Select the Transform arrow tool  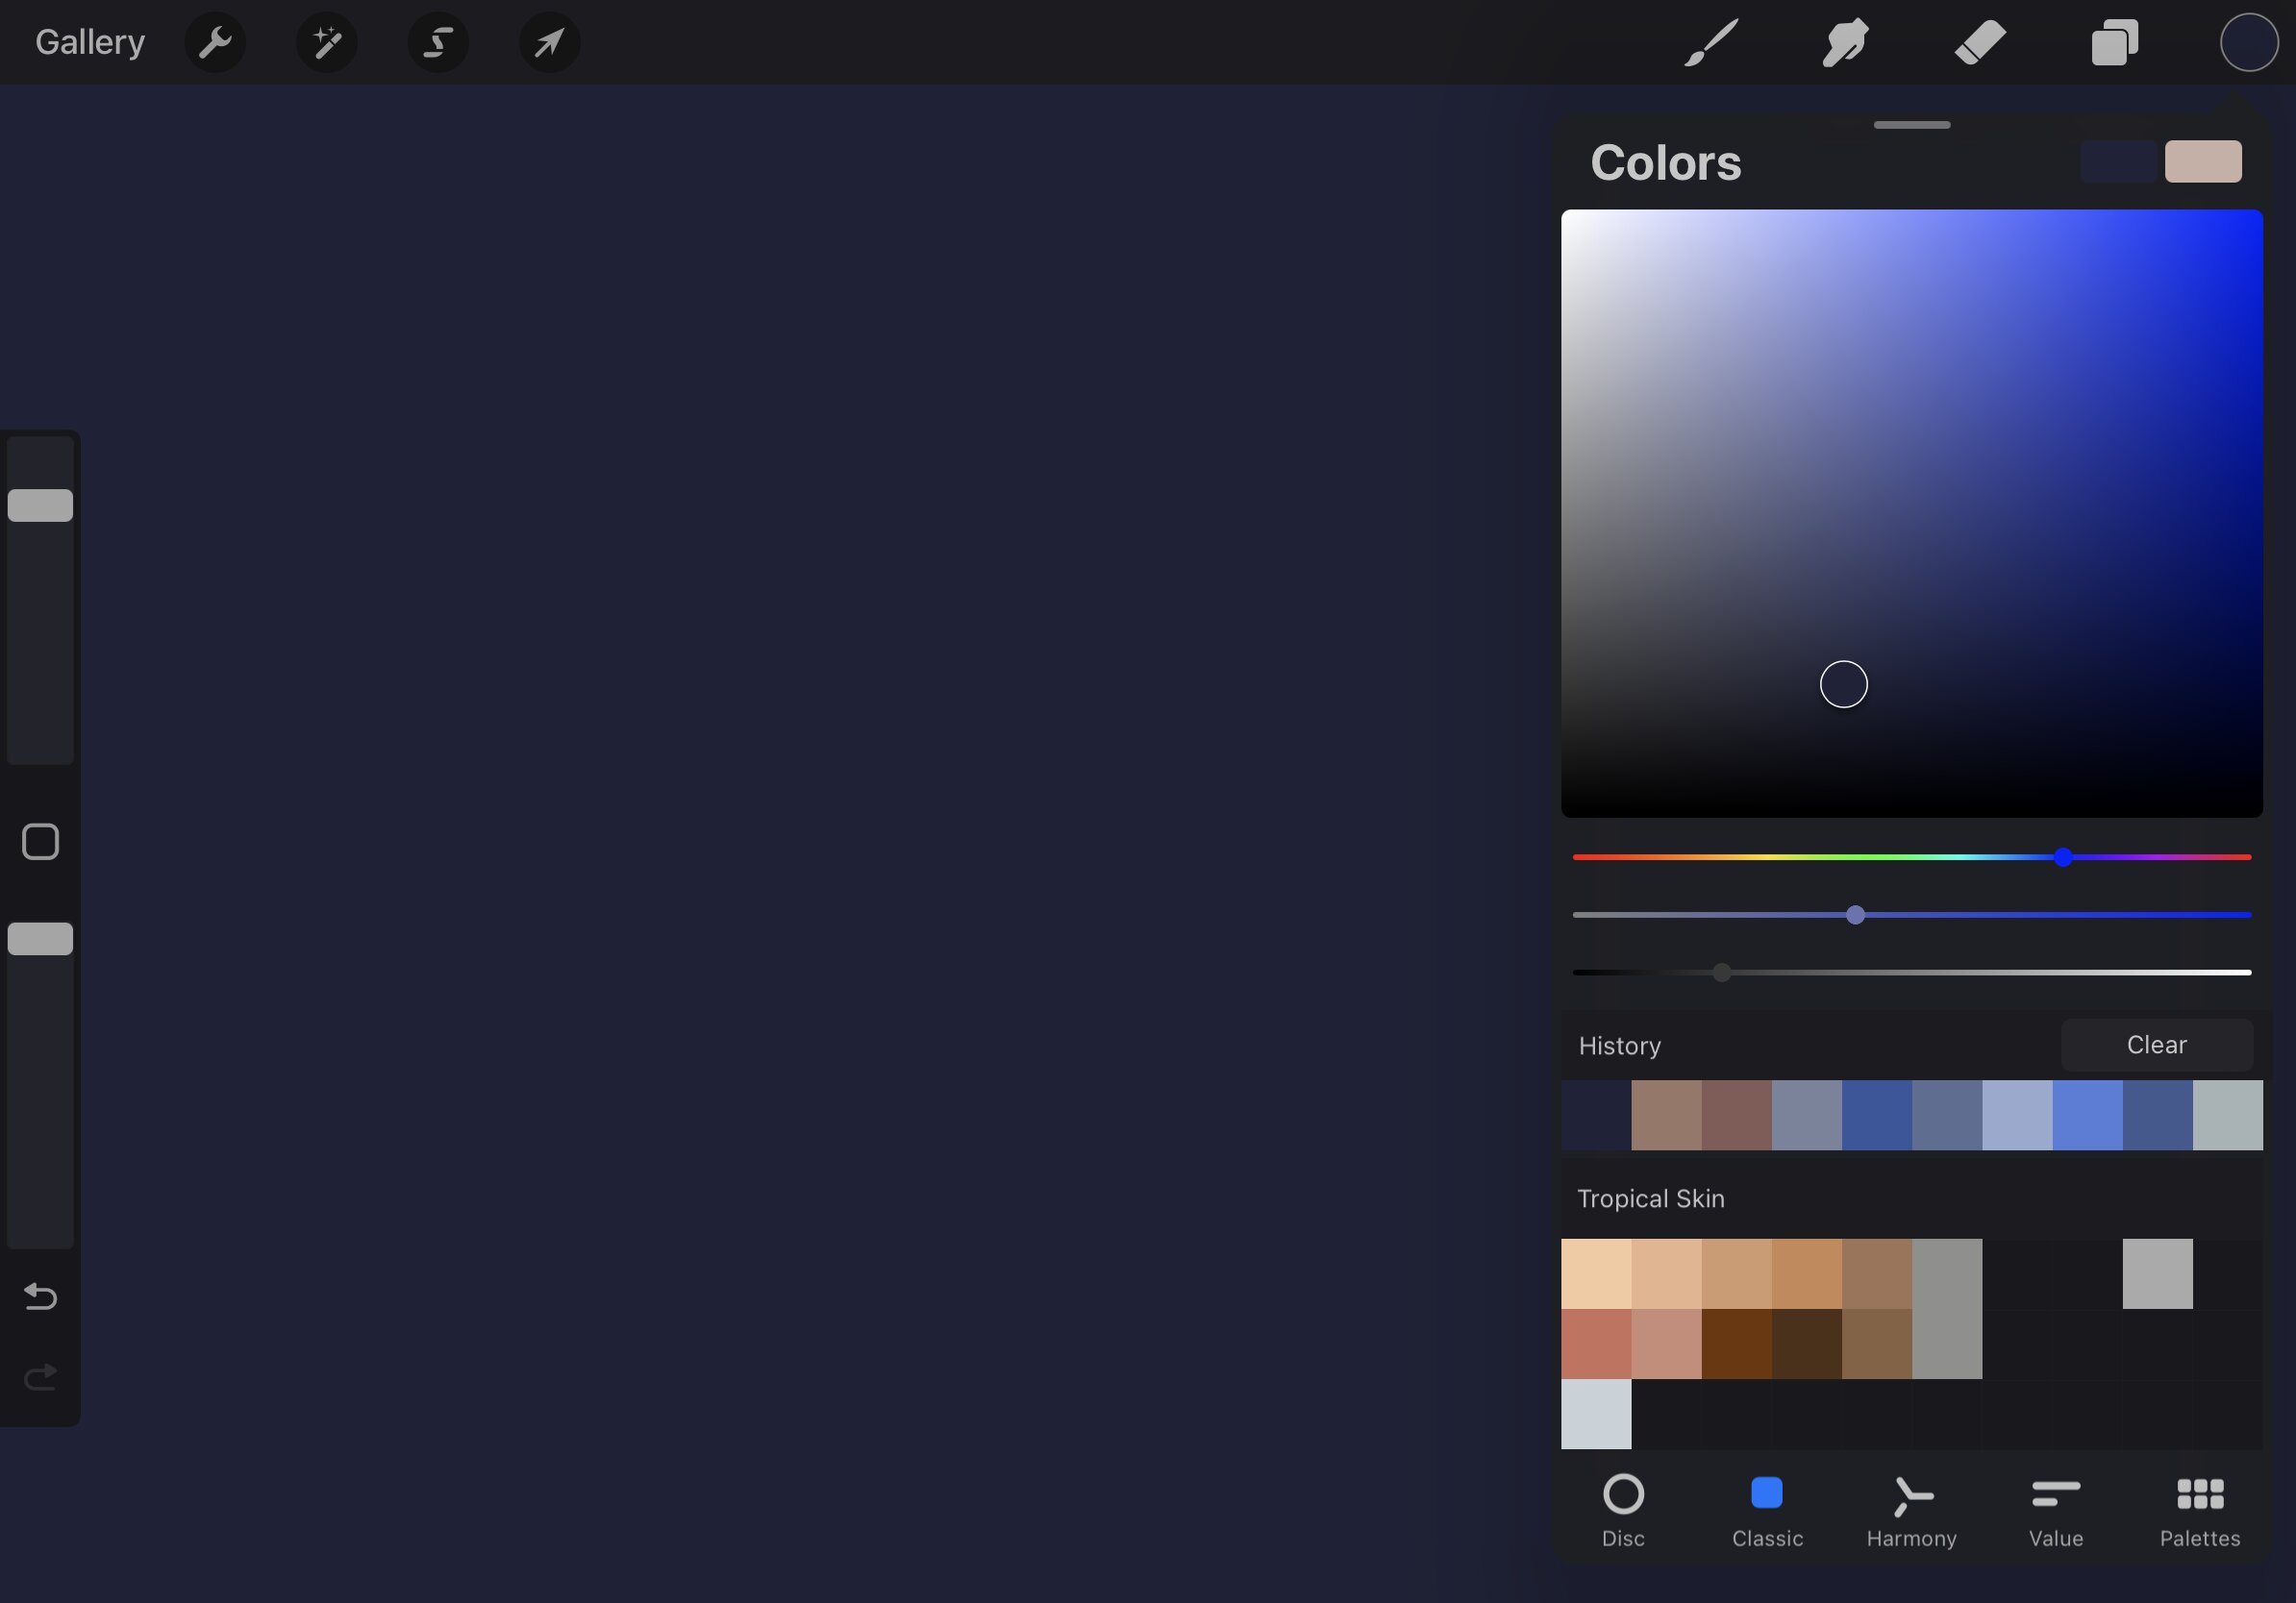tap(549, 42)
